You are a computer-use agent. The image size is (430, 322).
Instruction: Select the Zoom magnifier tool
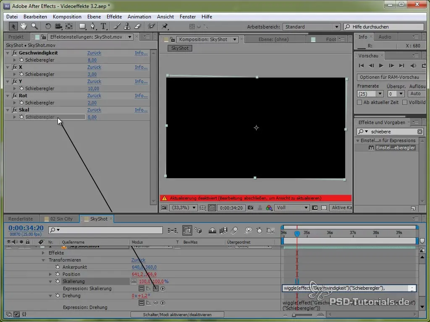(34, 26)
